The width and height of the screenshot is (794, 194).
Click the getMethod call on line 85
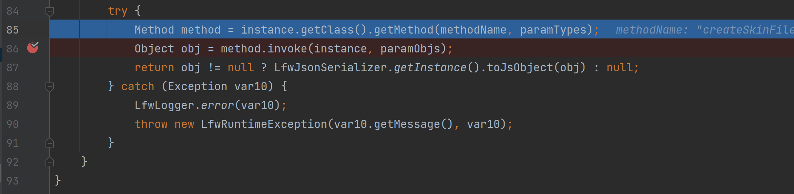(403, 30)
